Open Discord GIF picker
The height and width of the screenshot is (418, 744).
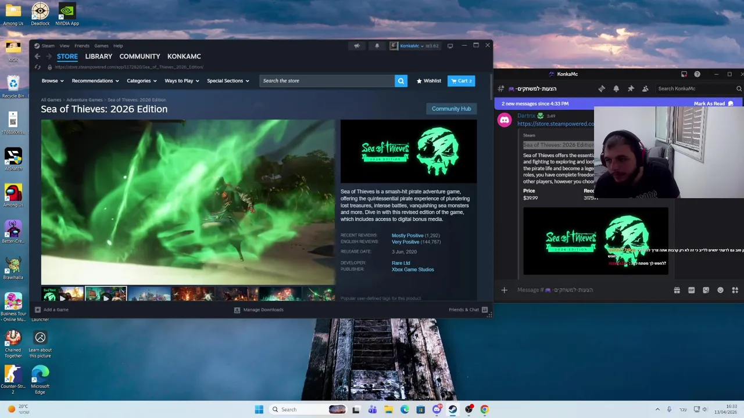[x=691, y=290]
